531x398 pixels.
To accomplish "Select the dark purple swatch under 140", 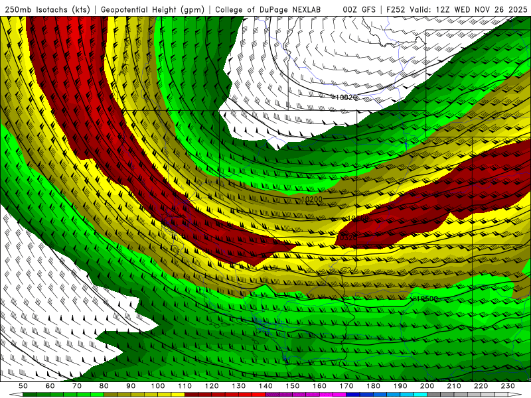I will pyautogui.click(x=272, y=395).
